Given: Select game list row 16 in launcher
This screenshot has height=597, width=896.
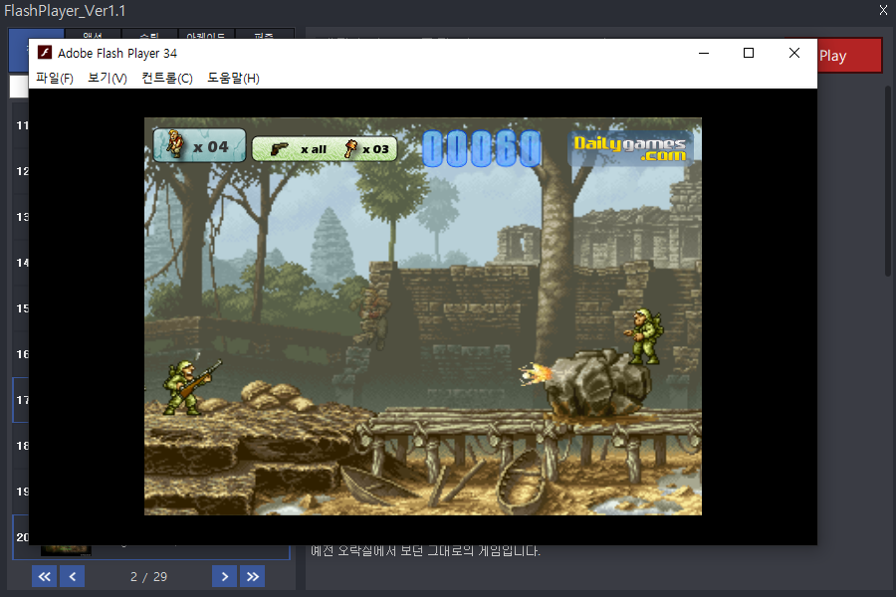Looking at the screenshot, I should 21,353.
